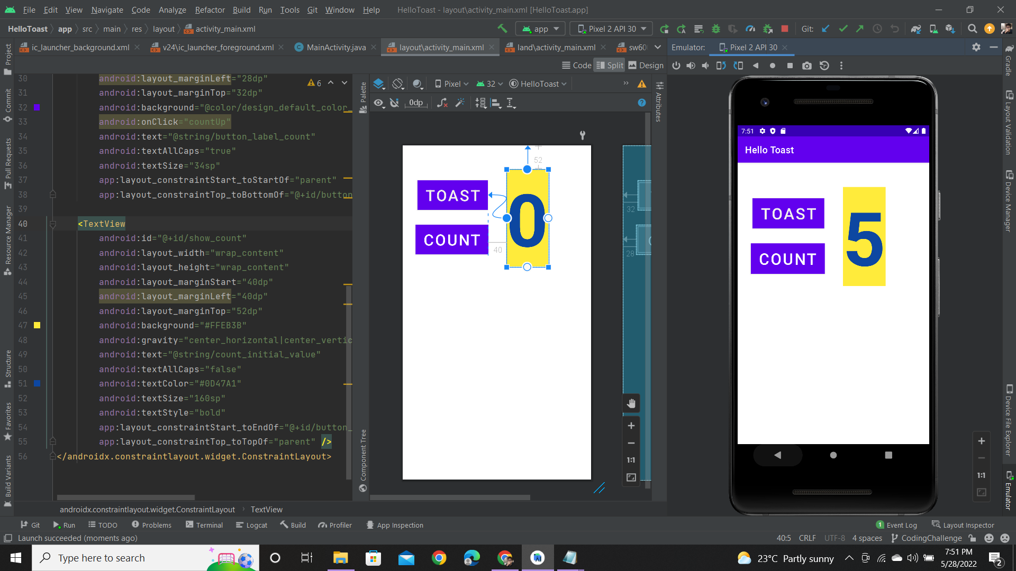Click the yellow color swatch beside line 47

[37, 325]
